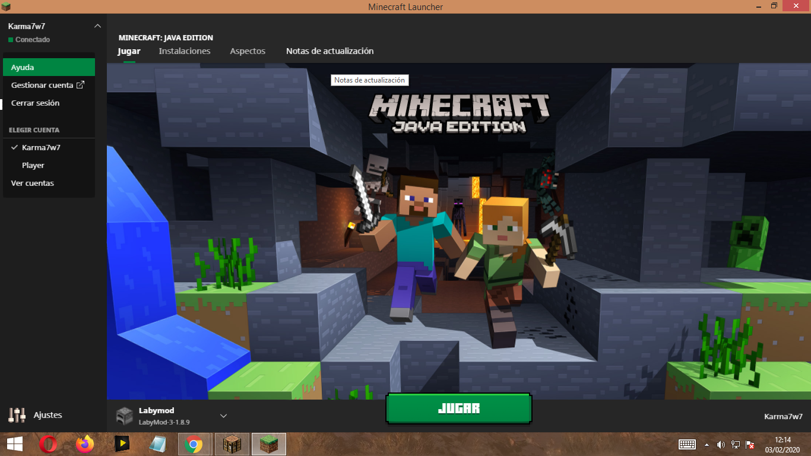Select Ayuda in the account menu

(49, 67)
